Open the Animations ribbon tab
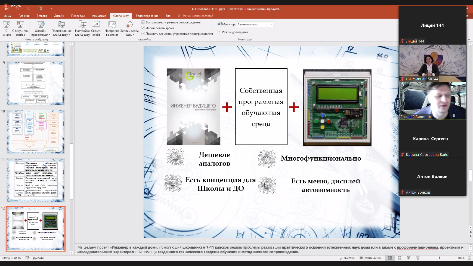This screenshot has width=473, height=266. (99, 16)
